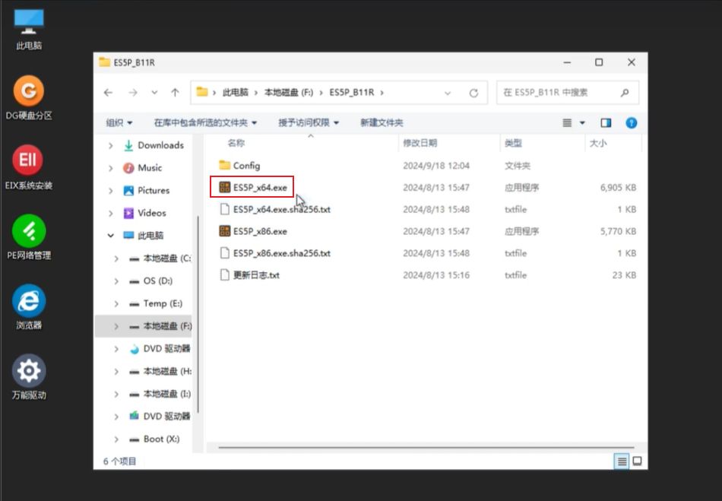Click the help question mark icon
The height and width of the screenshot is (501, 722).
[x=631, y=122]
